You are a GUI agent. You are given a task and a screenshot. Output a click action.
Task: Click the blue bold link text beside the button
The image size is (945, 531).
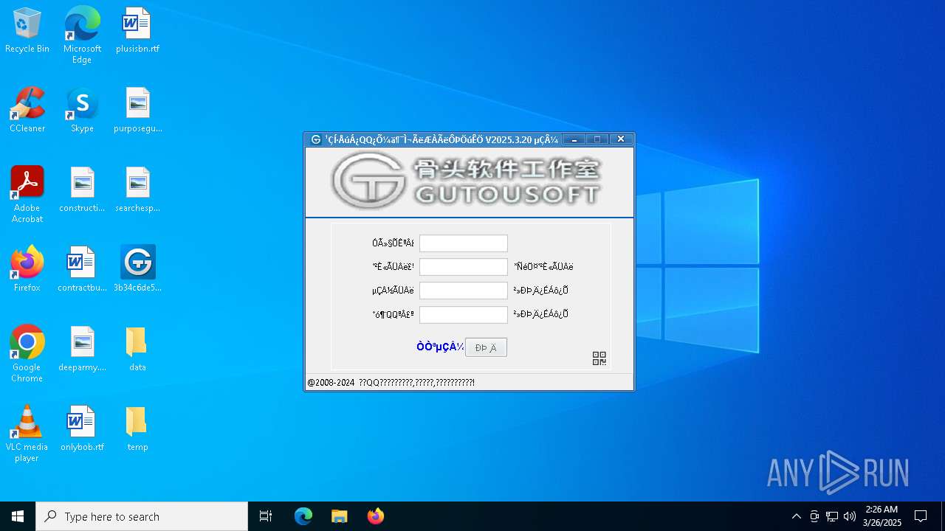pos(440,347)
